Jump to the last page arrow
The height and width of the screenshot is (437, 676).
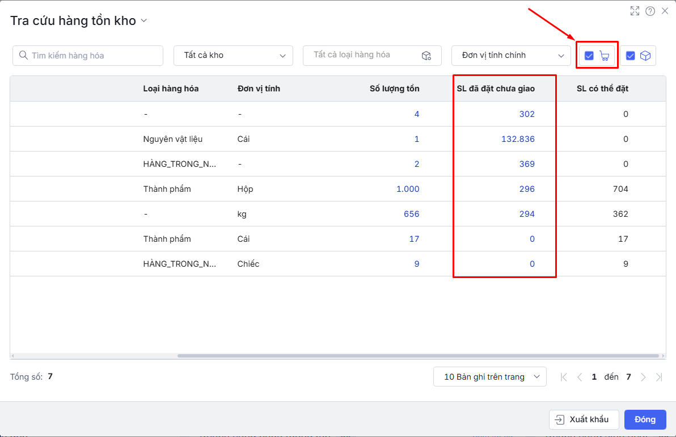(x=659, y=377)
